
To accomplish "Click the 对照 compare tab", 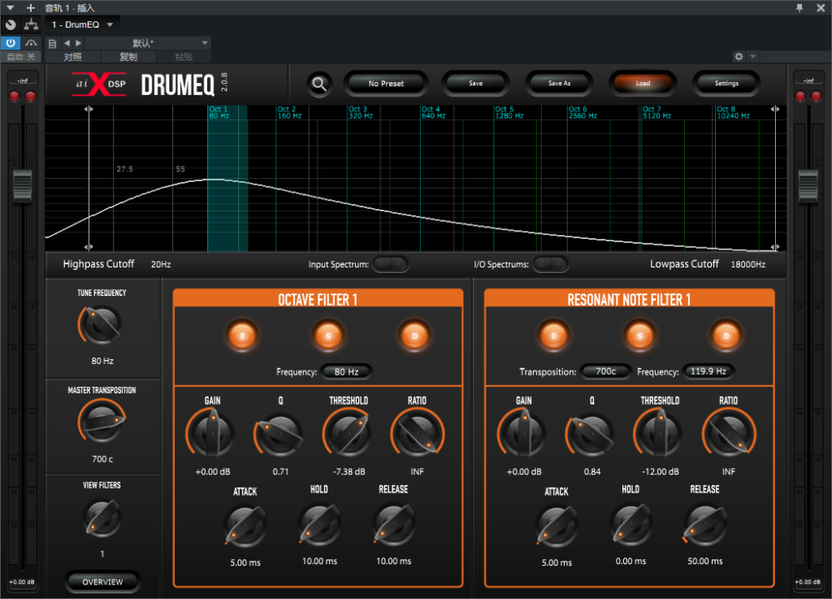I will coord(73,57).
